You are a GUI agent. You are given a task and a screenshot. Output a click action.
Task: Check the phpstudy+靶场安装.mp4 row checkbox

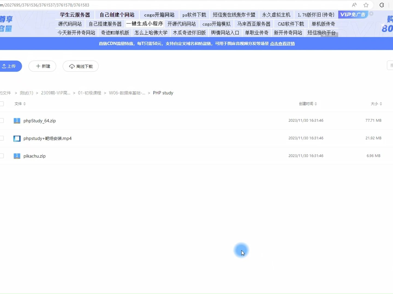coord(2,138)
